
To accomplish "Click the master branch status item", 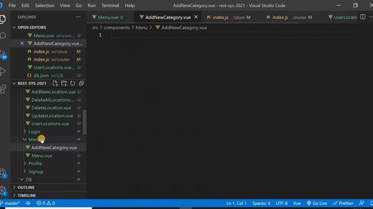I will tap(10, 203).
